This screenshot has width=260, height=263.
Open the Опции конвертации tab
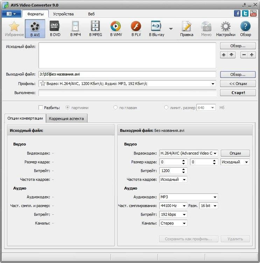click(25, 118)
